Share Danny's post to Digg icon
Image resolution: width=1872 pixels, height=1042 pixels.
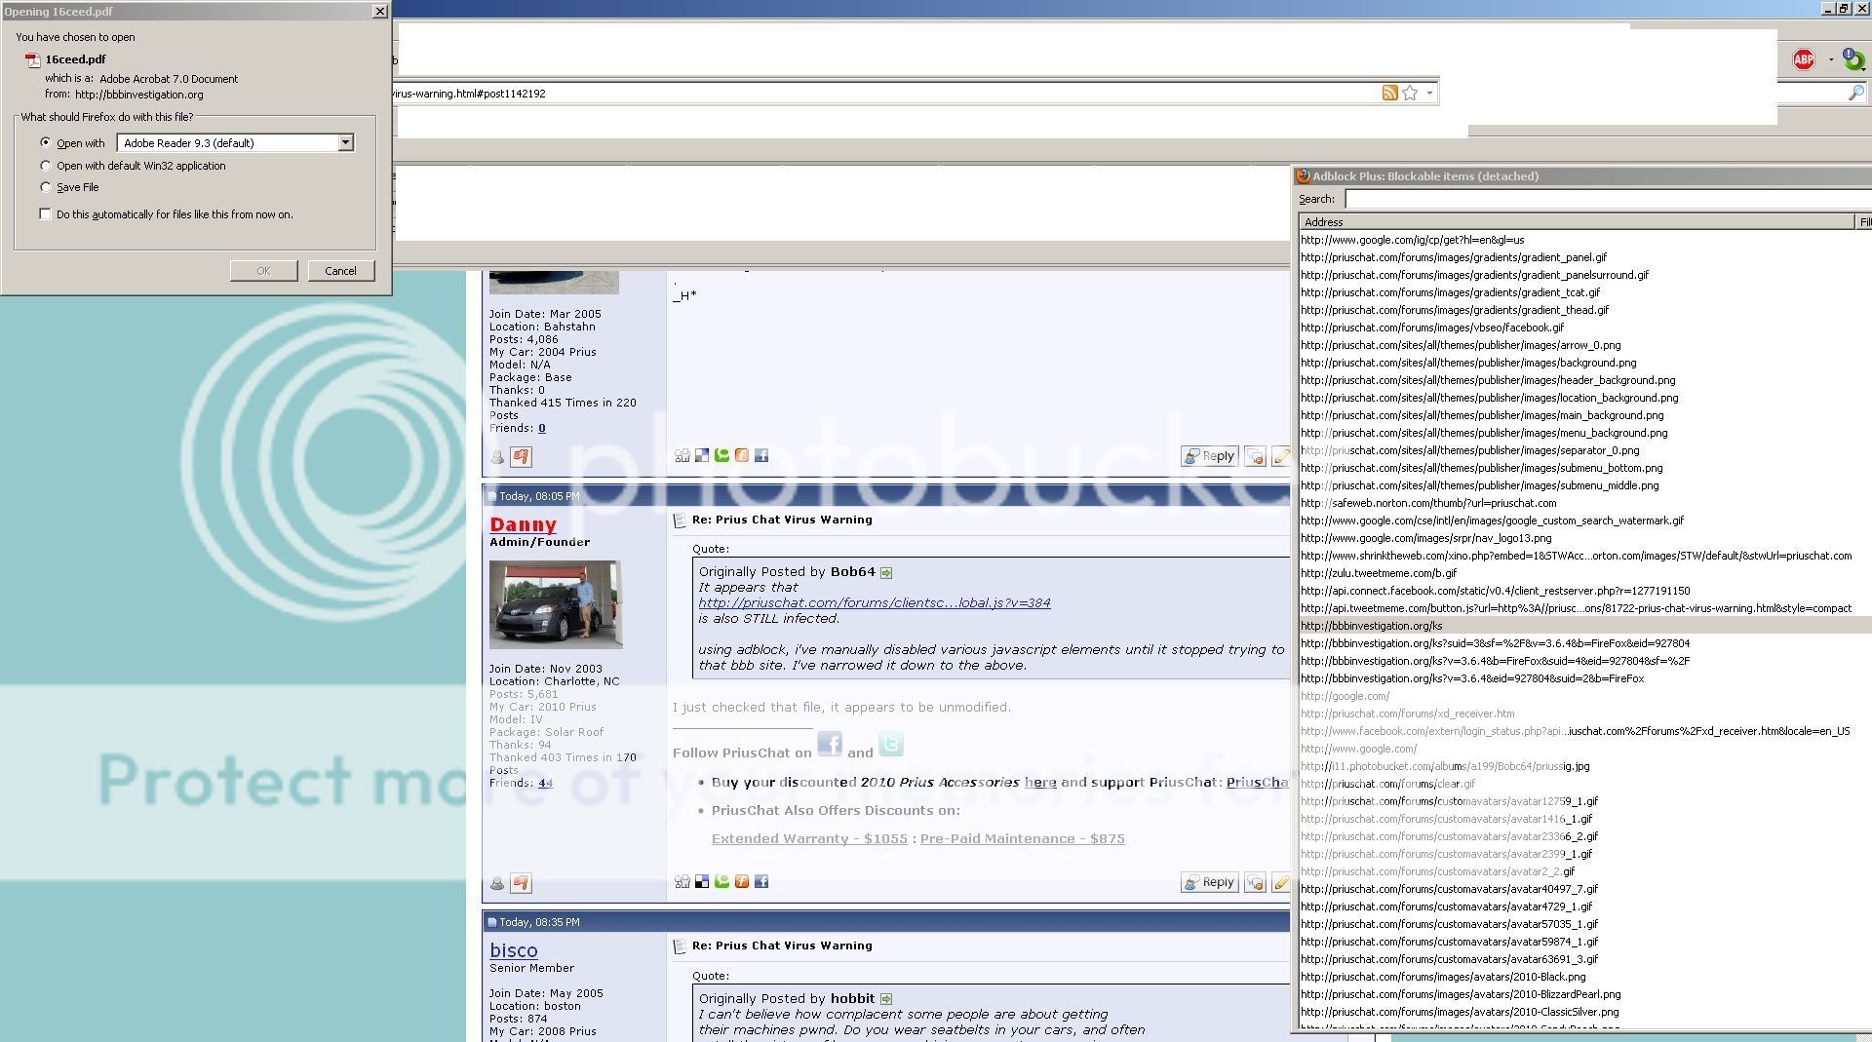[682, 882]
